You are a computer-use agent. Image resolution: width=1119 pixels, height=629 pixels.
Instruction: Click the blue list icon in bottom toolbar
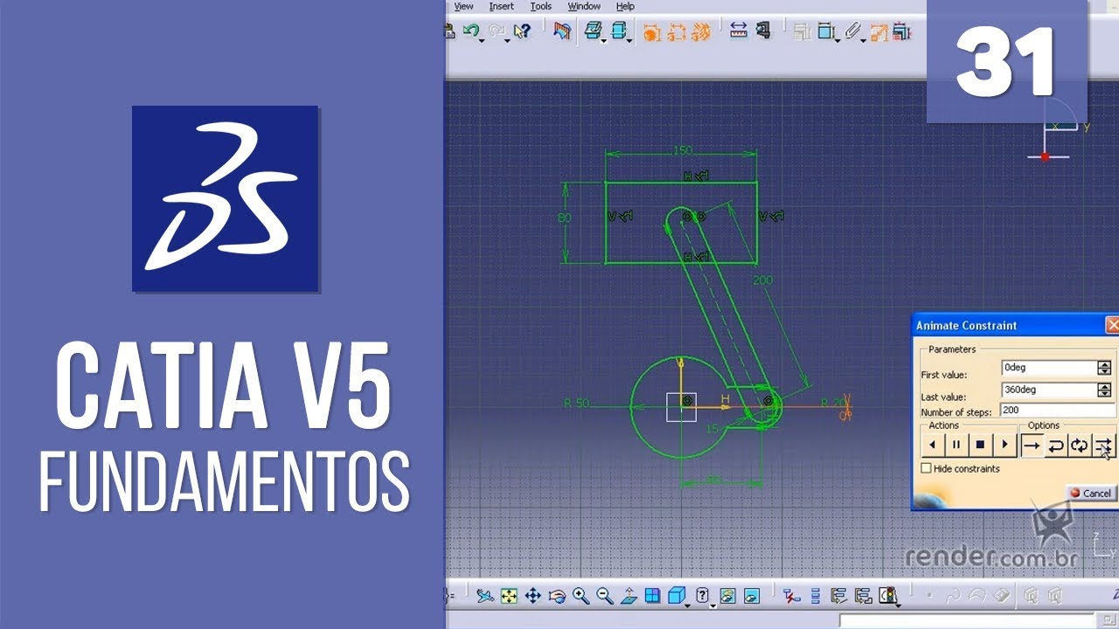pos(815,596)
